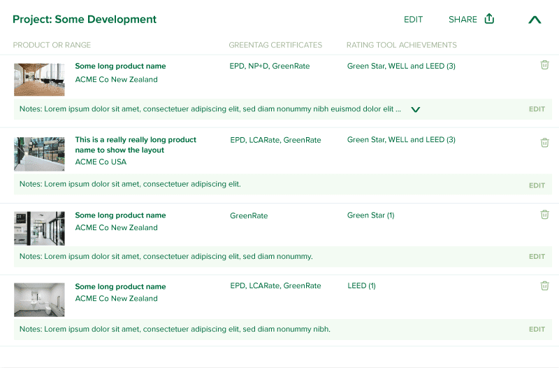Edit notes ending with euismod dolor elit

coord(537,109)
